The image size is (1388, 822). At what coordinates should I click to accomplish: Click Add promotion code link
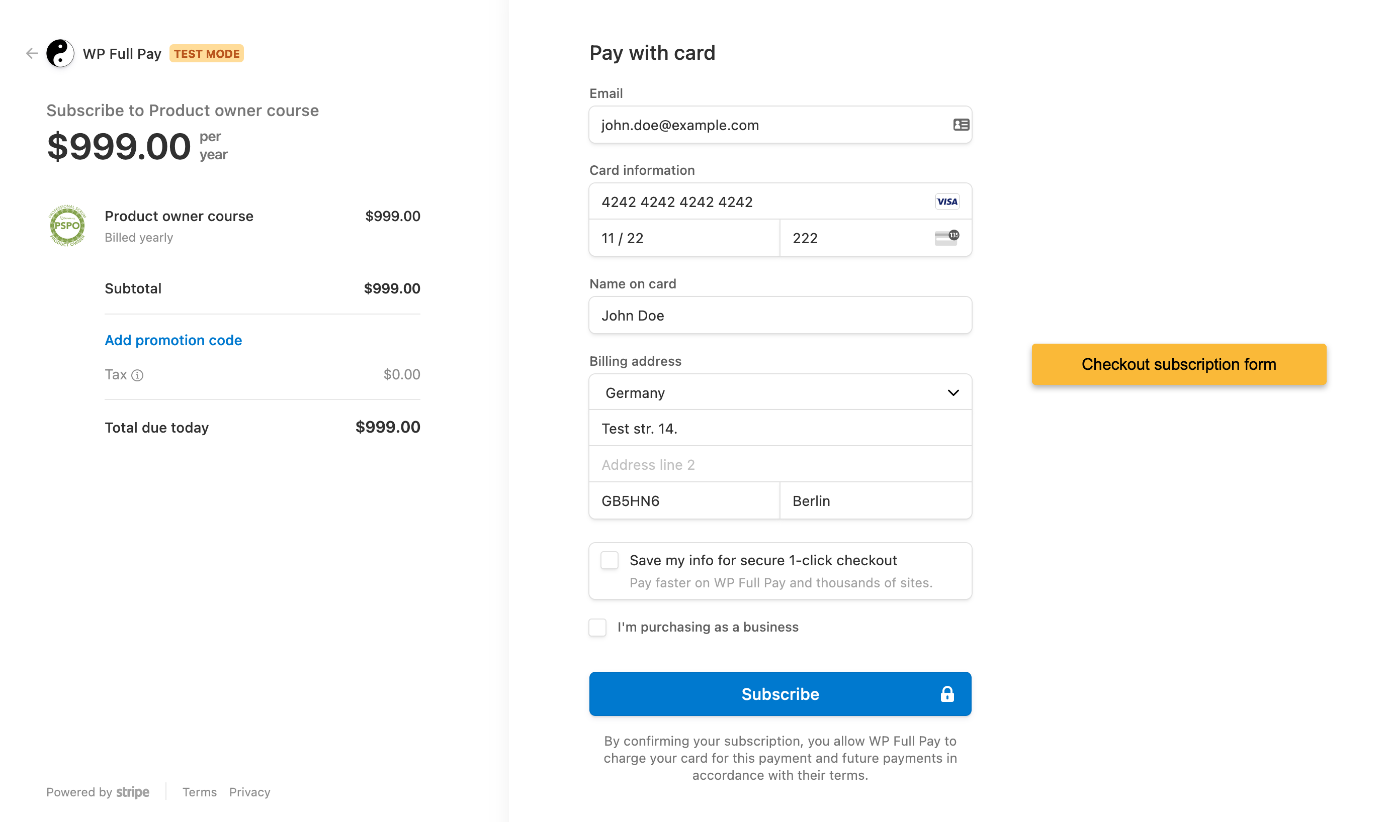(x=173, y=340)
